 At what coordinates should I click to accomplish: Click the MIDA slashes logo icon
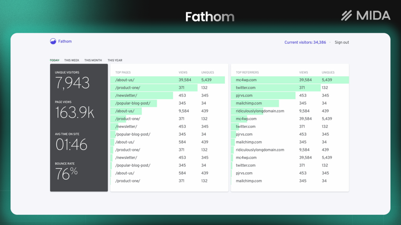pyautogui.click(x=346, y=16)
